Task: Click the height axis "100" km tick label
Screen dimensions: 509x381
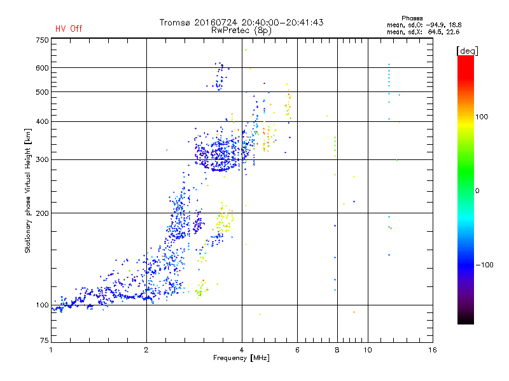Action: coord(42,305)
